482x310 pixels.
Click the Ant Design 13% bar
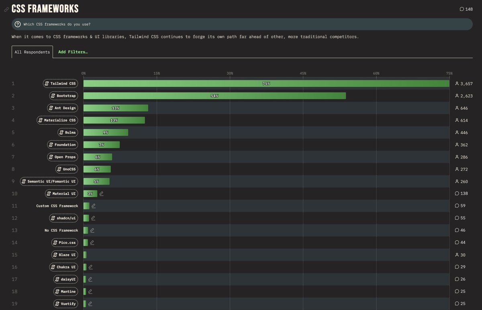(x=116, y=108)
